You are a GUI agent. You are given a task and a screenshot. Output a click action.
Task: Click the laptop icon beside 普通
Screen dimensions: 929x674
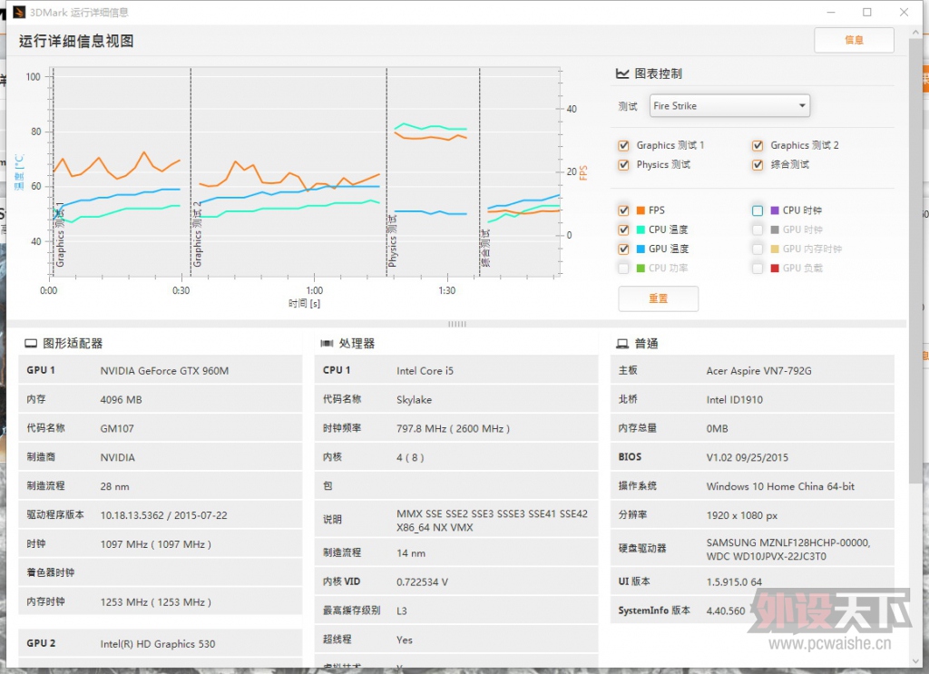[622, 344]
